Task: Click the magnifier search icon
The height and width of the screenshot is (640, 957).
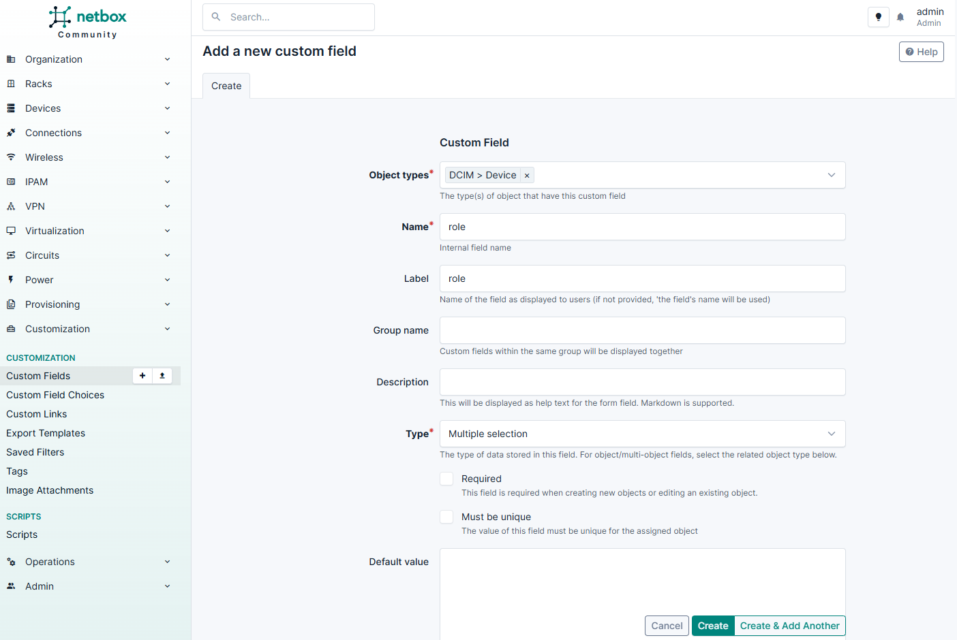Action: tap(216, 17)
